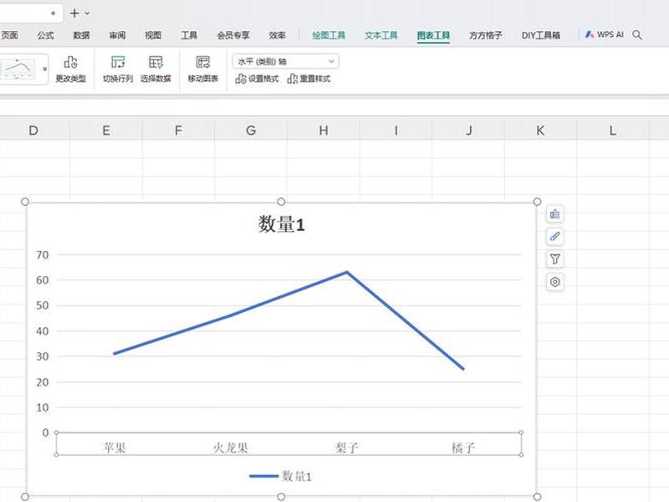Switch to the 文本工具 tab

click(x=381, y=35)
